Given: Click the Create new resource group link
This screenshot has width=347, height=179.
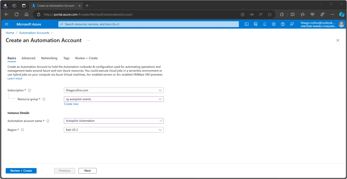Looking at the screenshot, I should point(71,104).
